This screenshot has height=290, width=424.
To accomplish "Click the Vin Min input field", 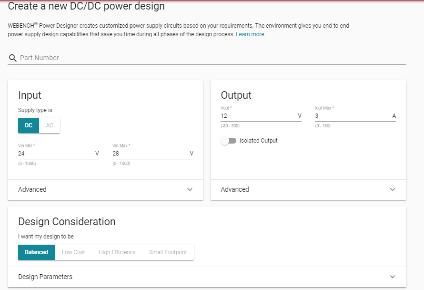I will (x=55, y=154).
